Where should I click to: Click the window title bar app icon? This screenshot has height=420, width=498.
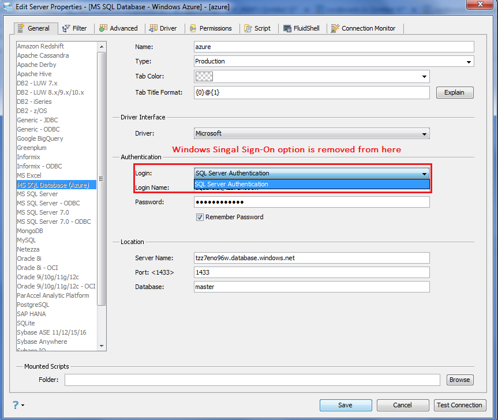8,7
